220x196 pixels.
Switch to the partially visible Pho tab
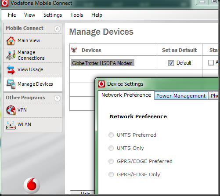[214, 96]
